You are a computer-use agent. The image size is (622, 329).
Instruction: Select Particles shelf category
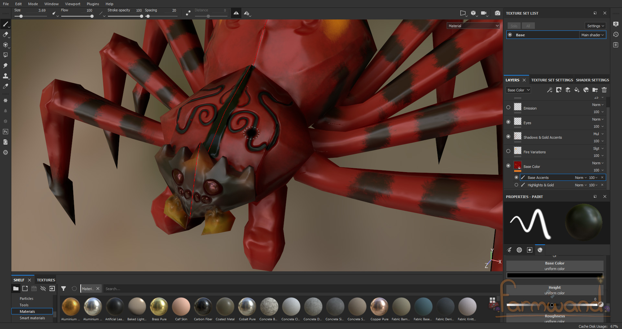click(27, 299)
